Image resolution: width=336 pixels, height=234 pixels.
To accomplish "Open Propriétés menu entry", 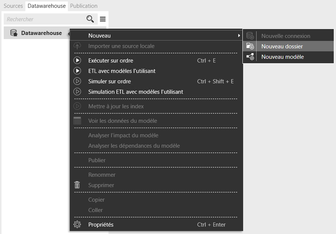I will pyautogui.click(x=101, y=225).
